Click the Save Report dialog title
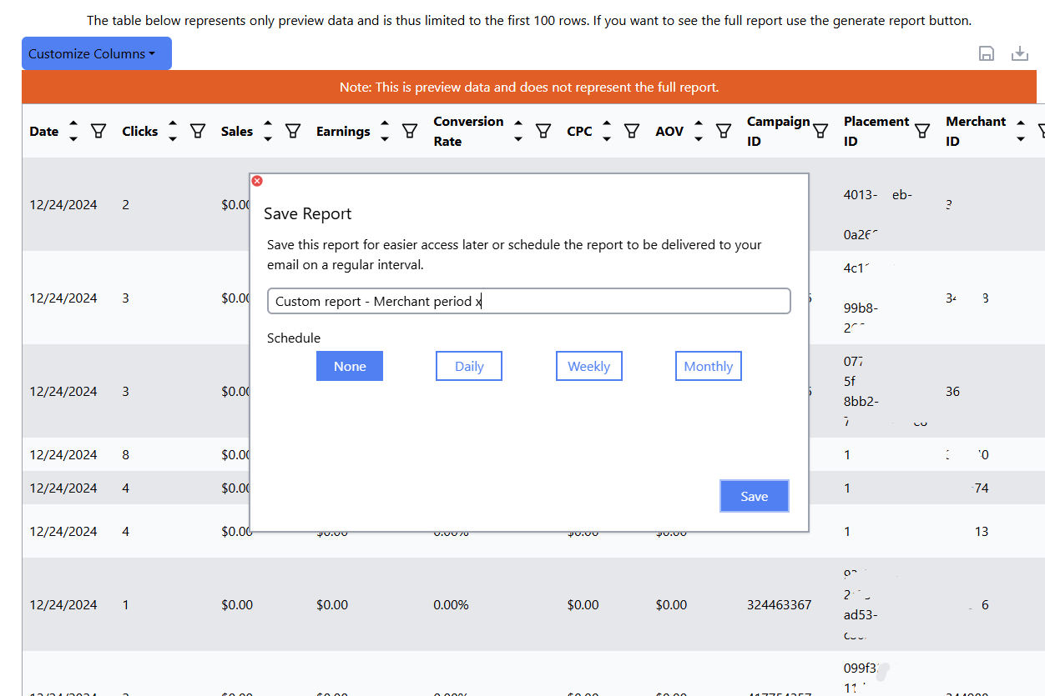The height and width of the screenshot is (696, 1045). coord(308,213)
